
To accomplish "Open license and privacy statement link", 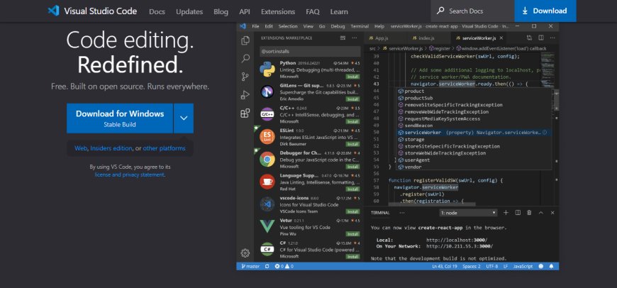I will click(130, 175).
